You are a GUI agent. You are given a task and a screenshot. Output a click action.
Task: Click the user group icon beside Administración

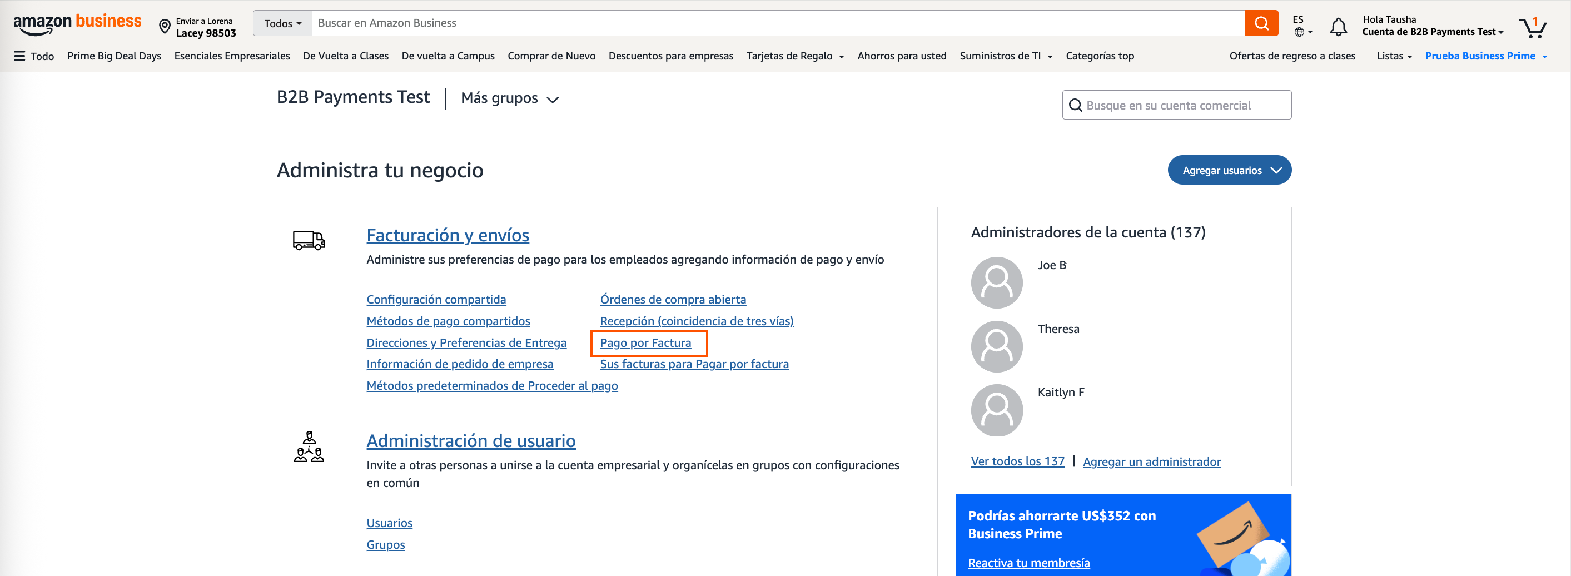309,447
